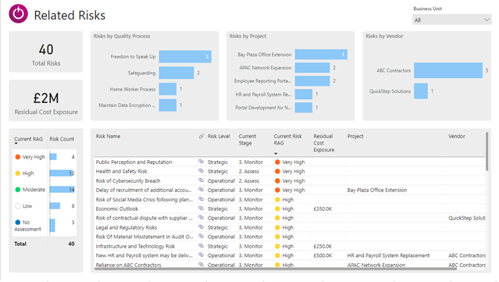Filter by Moderate green RAG row
This screenshot has width=499, height=282.
point(45,190)
